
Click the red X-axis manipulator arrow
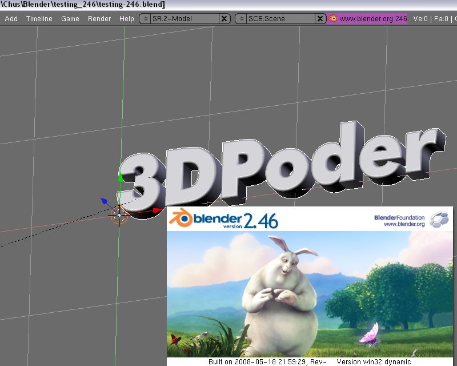(158, 210)
